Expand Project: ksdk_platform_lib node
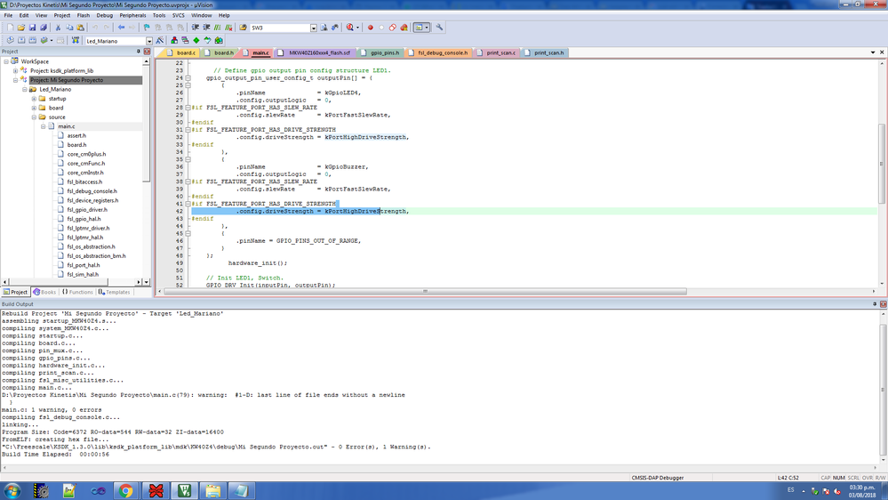The height and width of the screenshot is (500, 888). (16, 71)
